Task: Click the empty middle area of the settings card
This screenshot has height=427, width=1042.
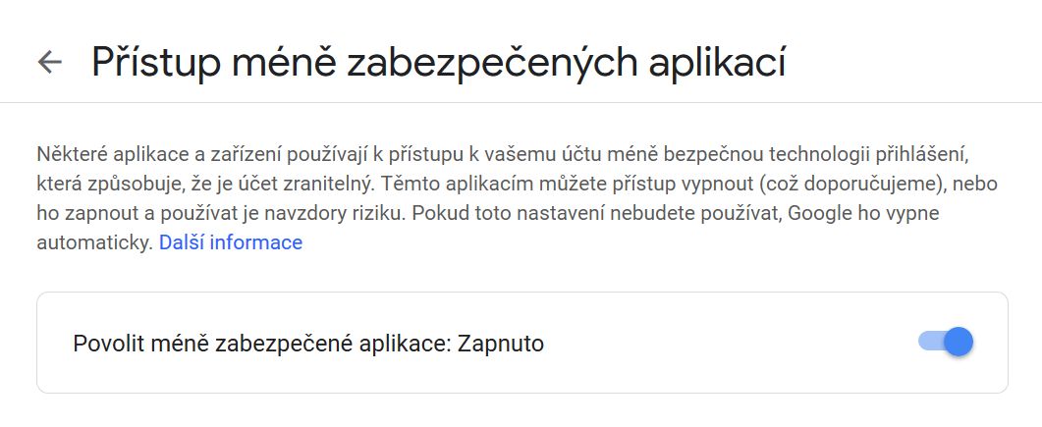Action: pyautogui.click(x=731, y=343)
